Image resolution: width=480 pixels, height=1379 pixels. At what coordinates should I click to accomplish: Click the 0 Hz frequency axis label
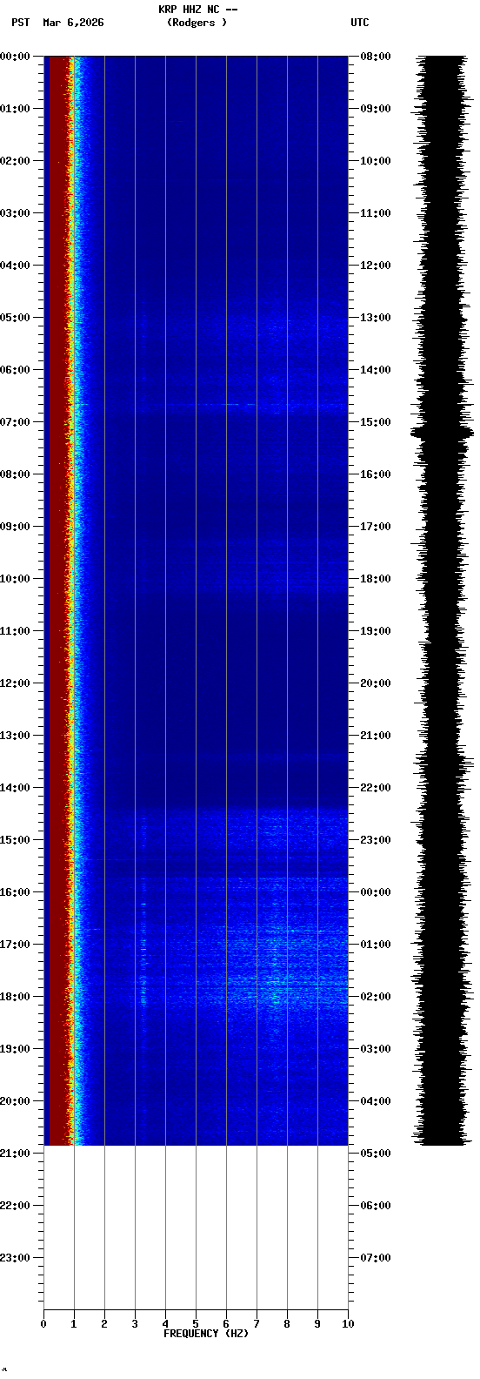(43, 1324)
